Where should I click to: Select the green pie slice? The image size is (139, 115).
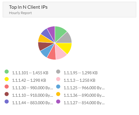pyautogui.click(x=60, y=34)
